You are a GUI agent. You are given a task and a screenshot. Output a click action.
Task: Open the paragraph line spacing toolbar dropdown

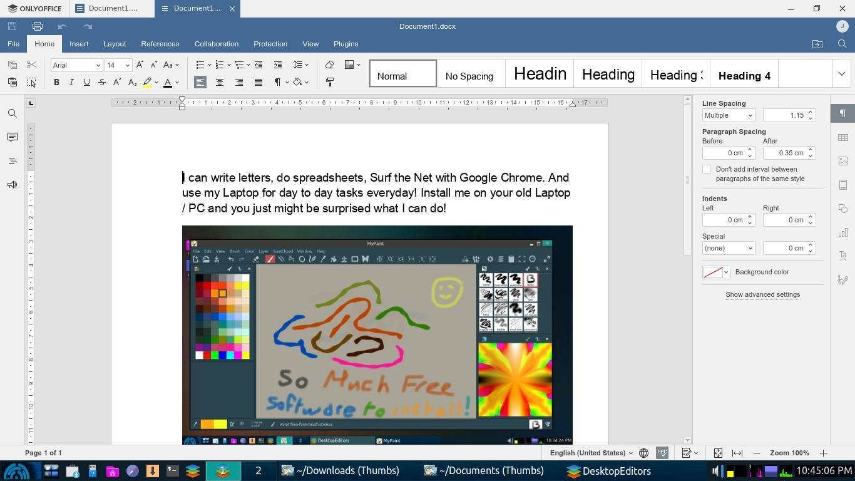click(x=301, y=65)
